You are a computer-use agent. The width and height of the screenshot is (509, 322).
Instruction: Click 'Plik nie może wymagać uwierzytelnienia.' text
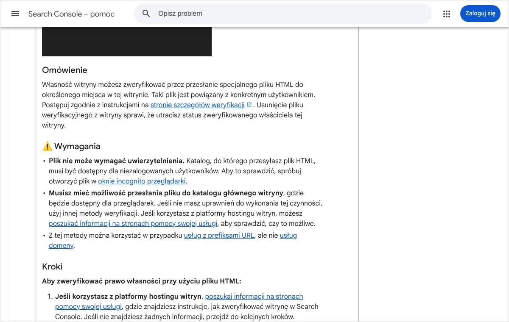pos(117,161)
